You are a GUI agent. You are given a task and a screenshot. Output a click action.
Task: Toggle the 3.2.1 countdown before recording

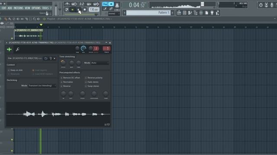[x=82, y=4]
